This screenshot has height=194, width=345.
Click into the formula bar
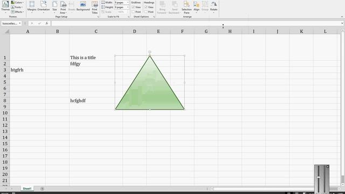[195, 23]
